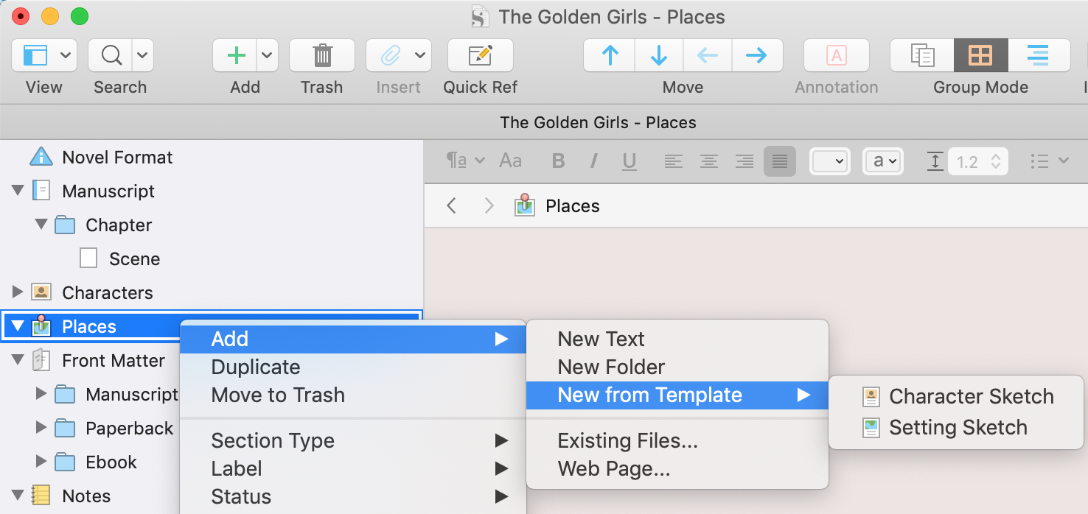Choose New Folder from Add submenu
The image size is (1088, 514).
(x=677, y=367)
